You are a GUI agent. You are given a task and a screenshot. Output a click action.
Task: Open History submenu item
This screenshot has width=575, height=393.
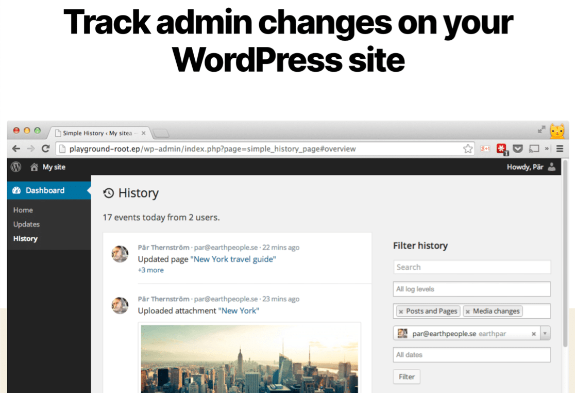click(25, 238)
